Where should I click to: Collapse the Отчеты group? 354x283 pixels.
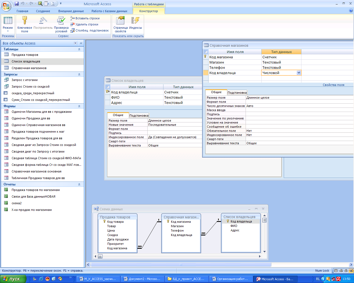79,184
